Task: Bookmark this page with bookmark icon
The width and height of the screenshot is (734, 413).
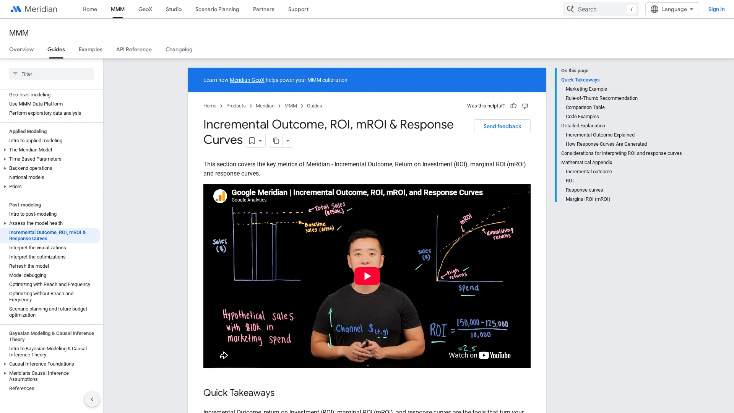Action: [252, 141]
